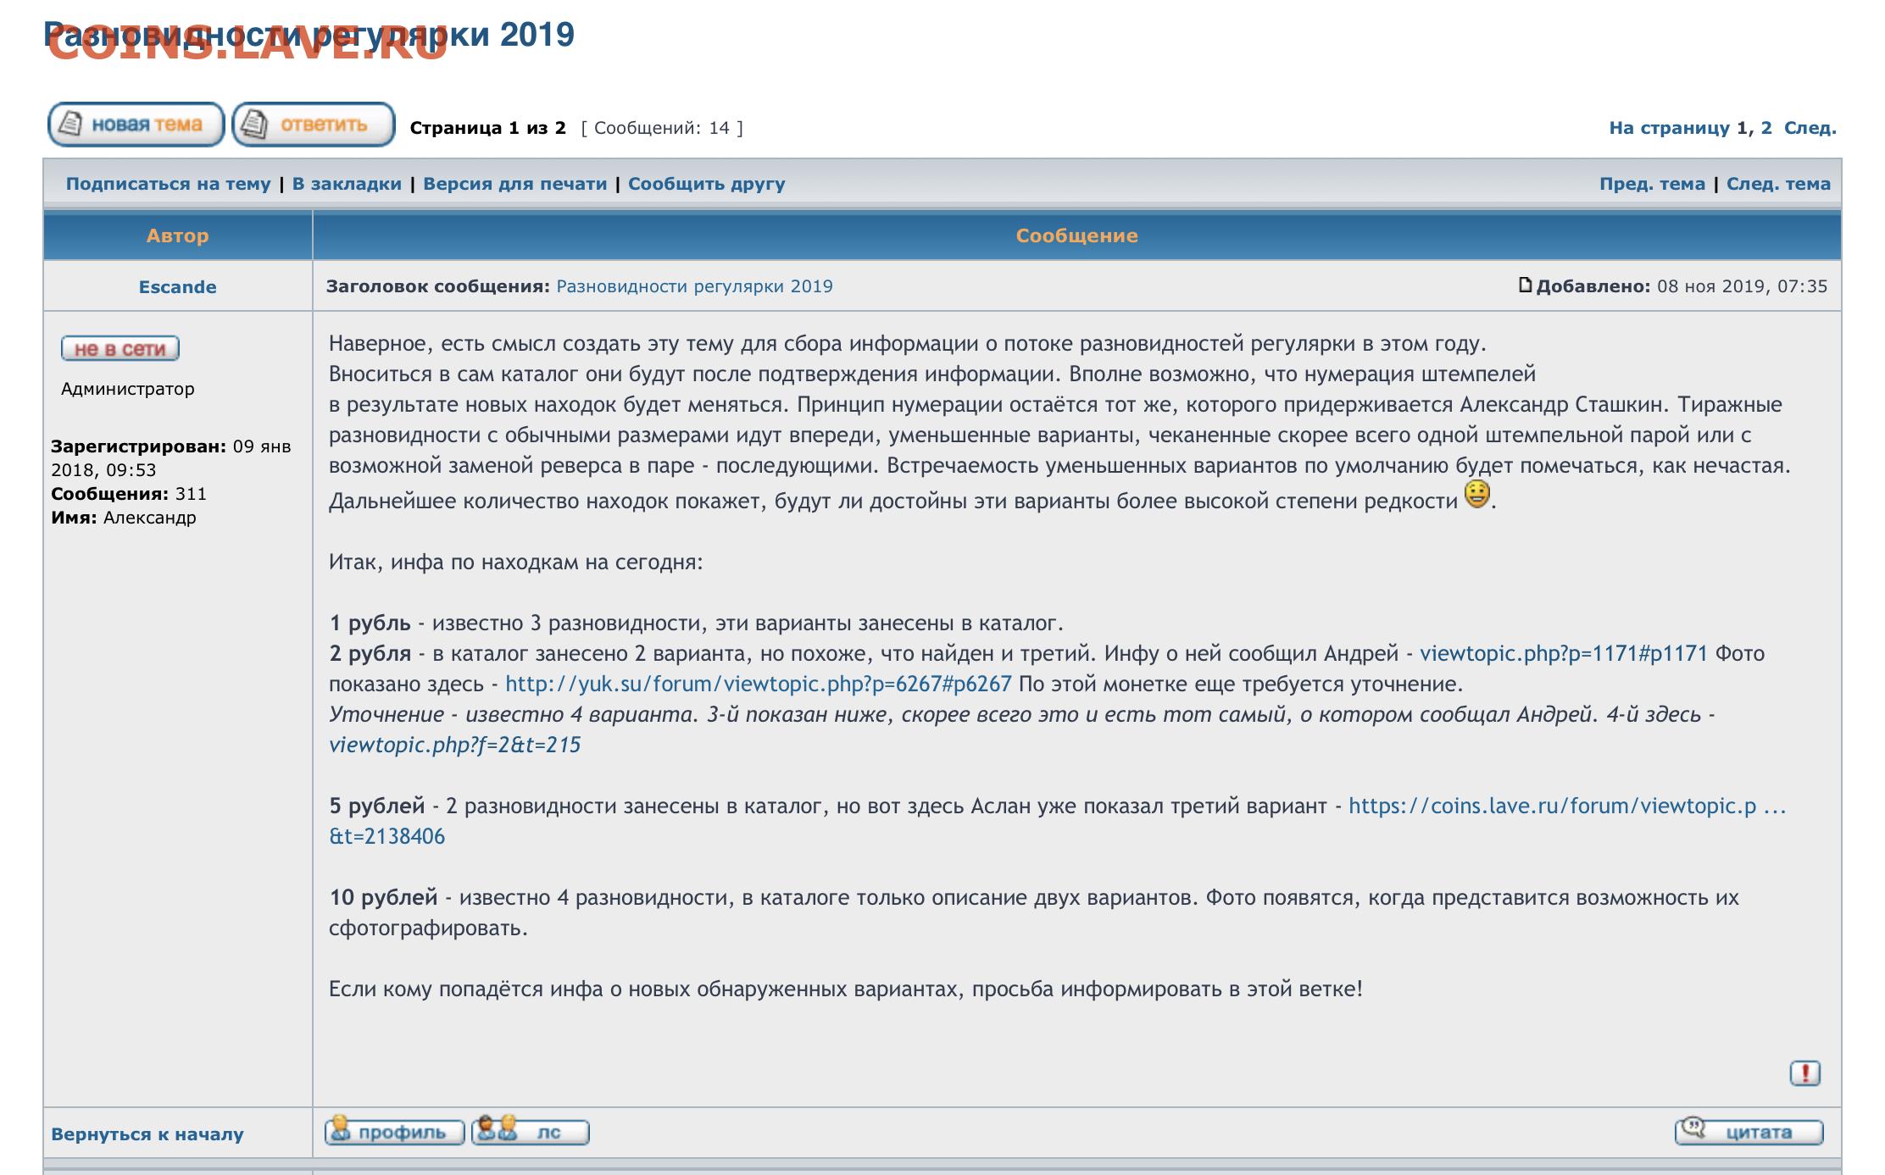Click the post permalink icon near 'Добавлено'

click(x=1526, y=285)
